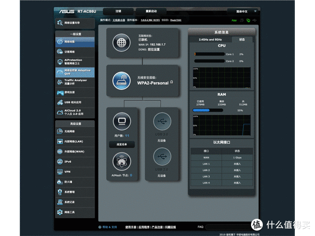Open 游戏加速 game boost page
Image resolution: width=315 pixels, height=236 pixels.
click(75, 92)
